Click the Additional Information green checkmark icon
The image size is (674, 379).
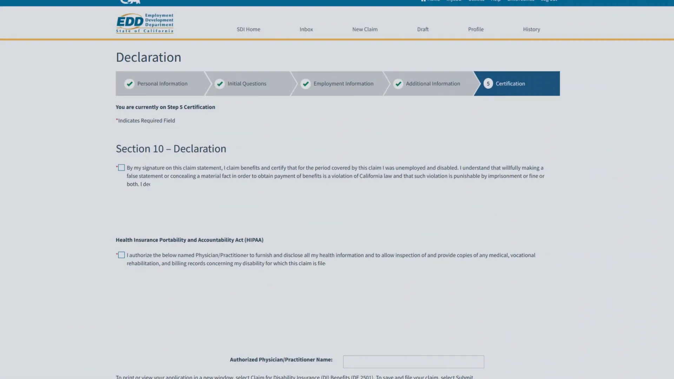click(x=398, y=84)
